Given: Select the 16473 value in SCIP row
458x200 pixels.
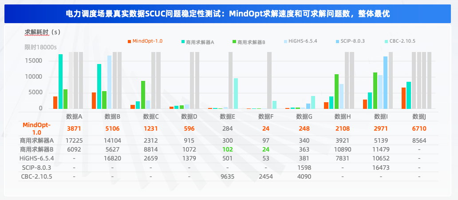Looking at the screenshot, I should (x=381, y=167).
